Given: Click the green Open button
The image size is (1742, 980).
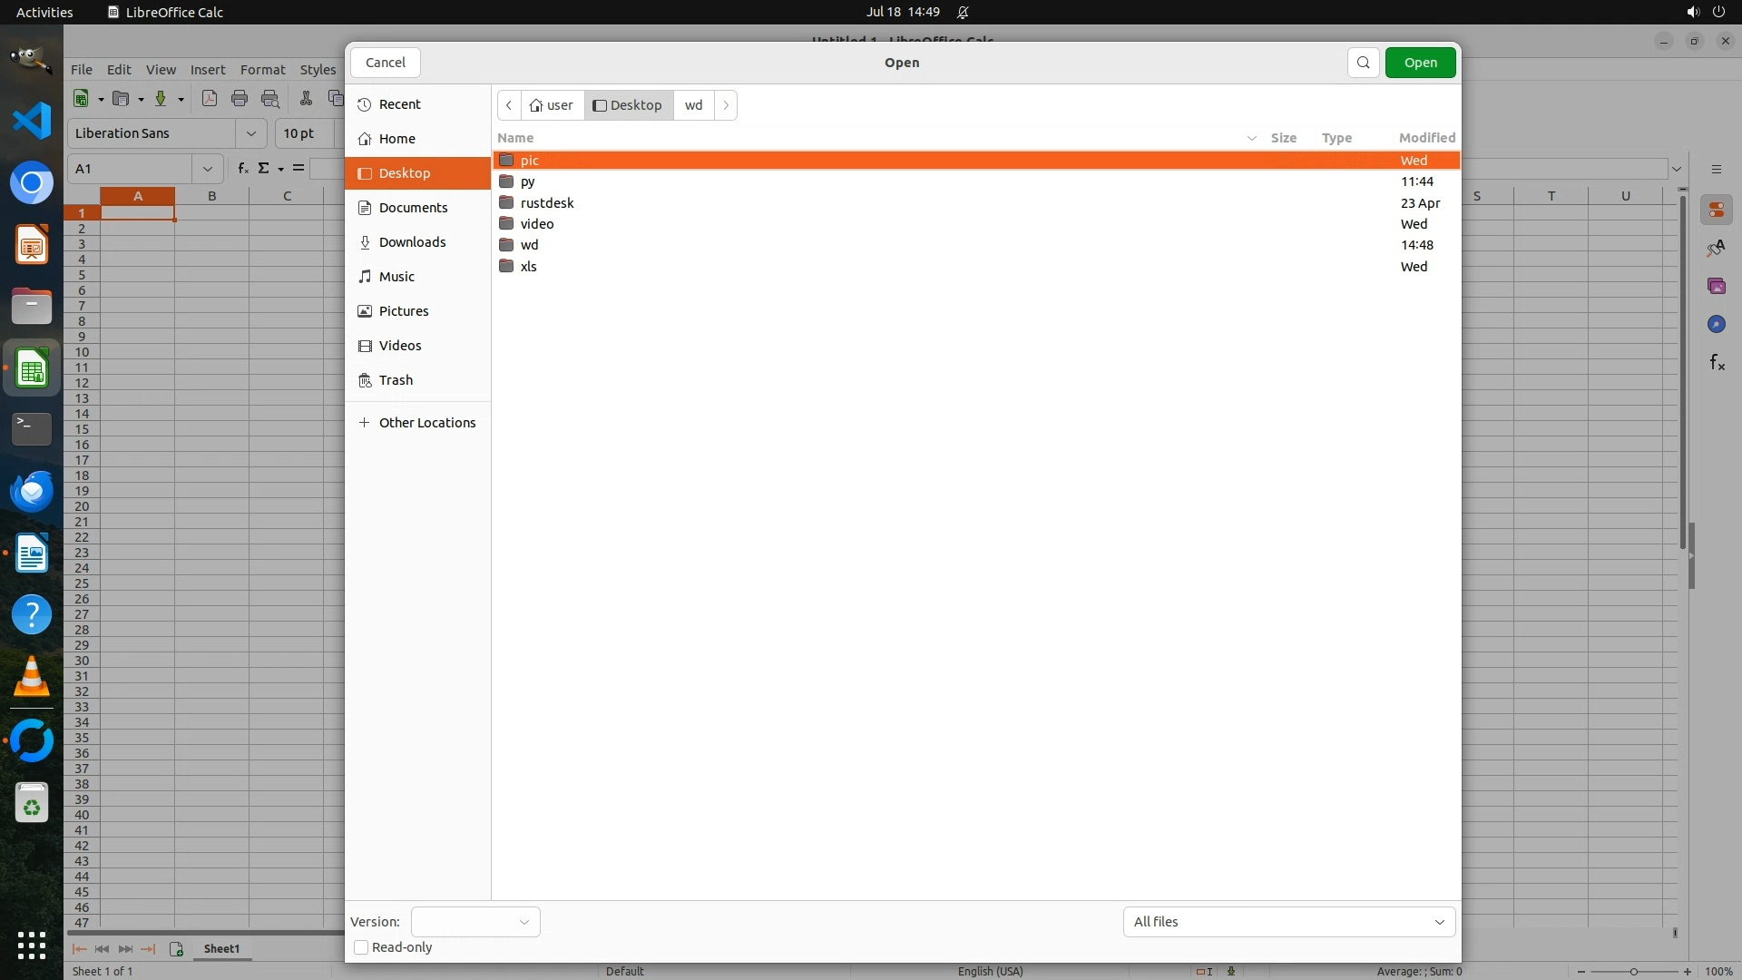Looking at the screenshot, I should coord(1420,63).
